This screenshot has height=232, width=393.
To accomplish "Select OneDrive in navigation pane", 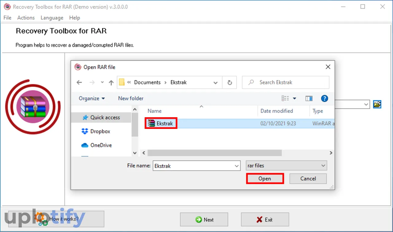I will click(101, 145).
